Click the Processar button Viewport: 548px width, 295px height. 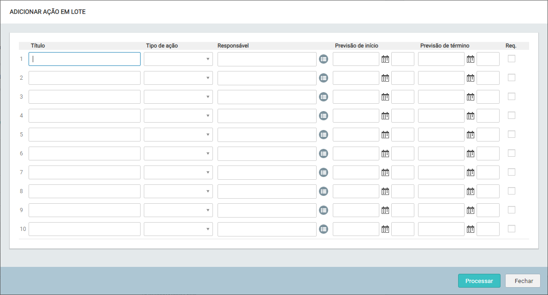pos(479,281)
